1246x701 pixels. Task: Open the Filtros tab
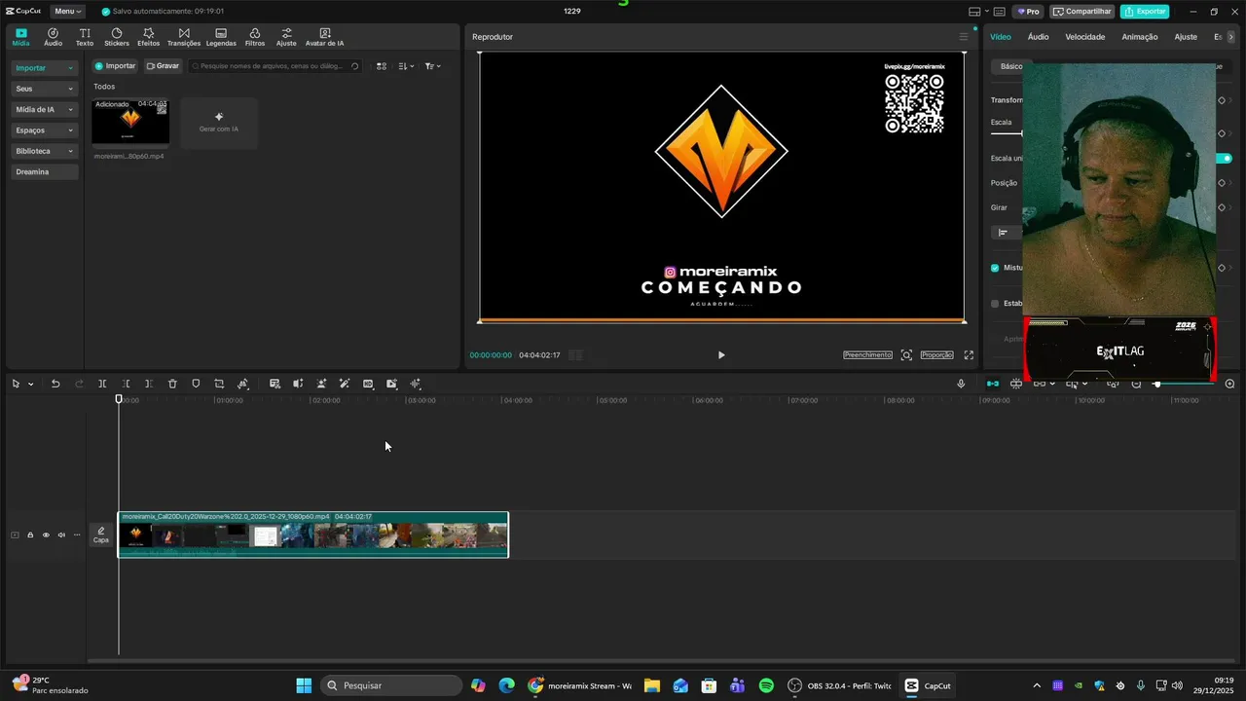pyautogui.click(x=255, y=37)
